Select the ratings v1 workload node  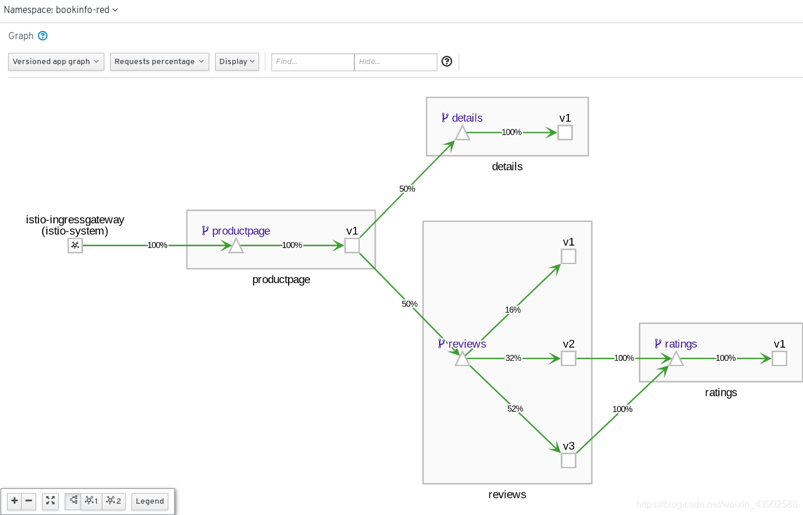click(x=779, y=358)
